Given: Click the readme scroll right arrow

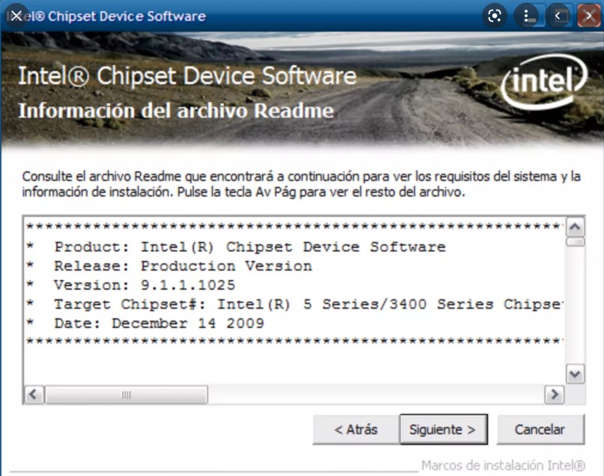Looking at the screenshot, I should pyautogui.click(x=555, y=395).
